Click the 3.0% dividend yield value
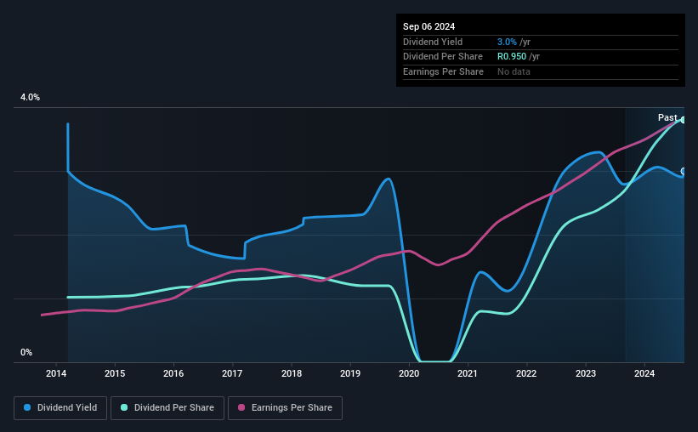 pos(507,42)
